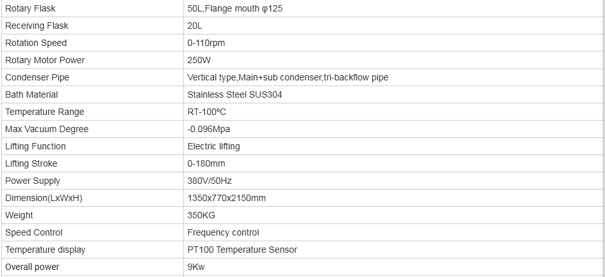Click the Condenser Pipe label cell

point(37,77)
